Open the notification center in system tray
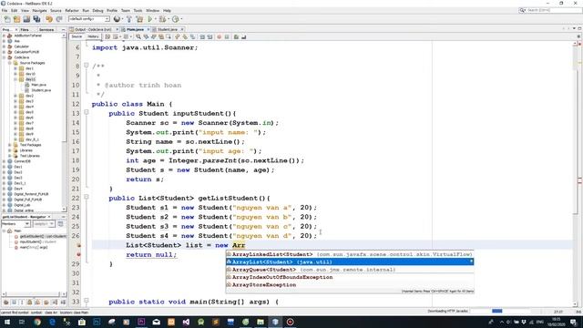Image resolution: width=583 pixels, height=328 pixels. (x=573, y=322)
